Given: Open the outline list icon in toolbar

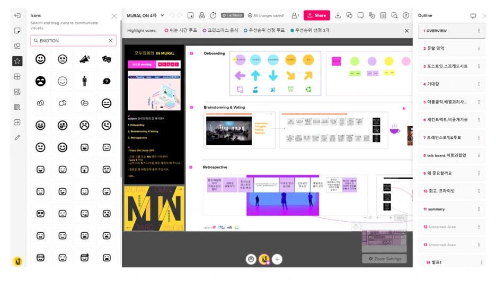Looking at the screenshot, I should click(383, 15).
